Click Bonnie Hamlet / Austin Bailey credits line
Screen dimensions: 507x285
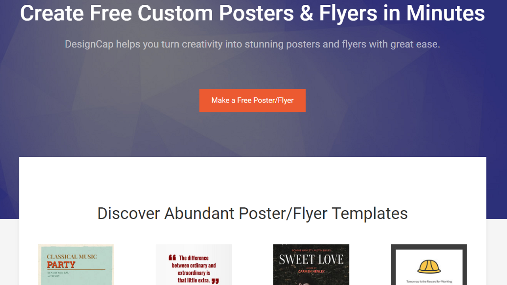pos(311,251)
